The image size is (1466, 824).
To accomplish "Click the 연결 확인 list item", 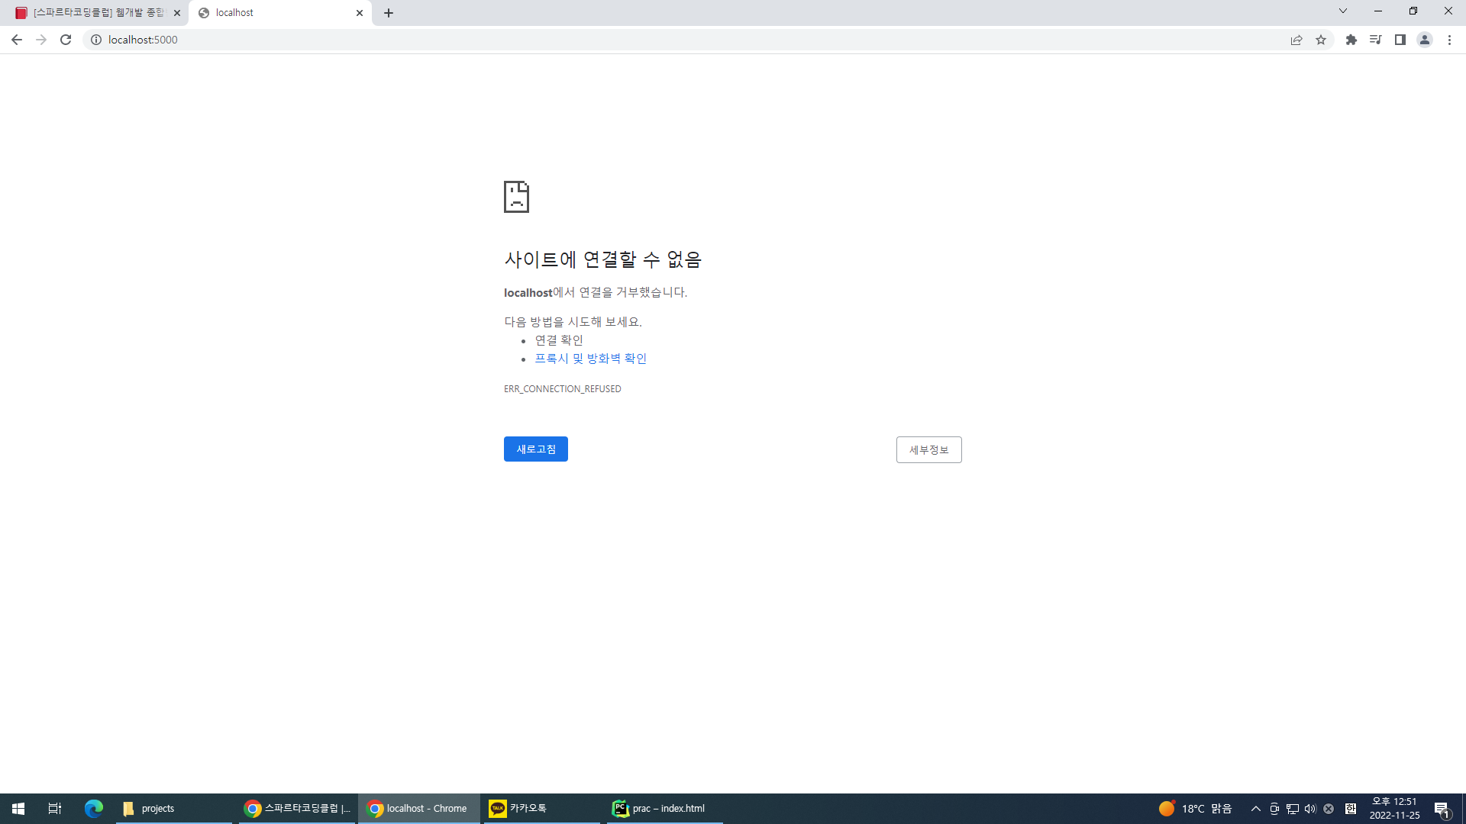I will tap(559, 340).
